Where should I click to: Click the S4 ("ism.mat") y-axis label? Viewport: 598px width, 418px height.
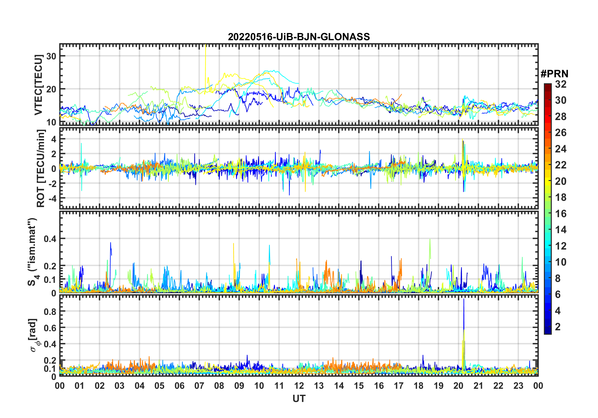(x=32, y=252)
